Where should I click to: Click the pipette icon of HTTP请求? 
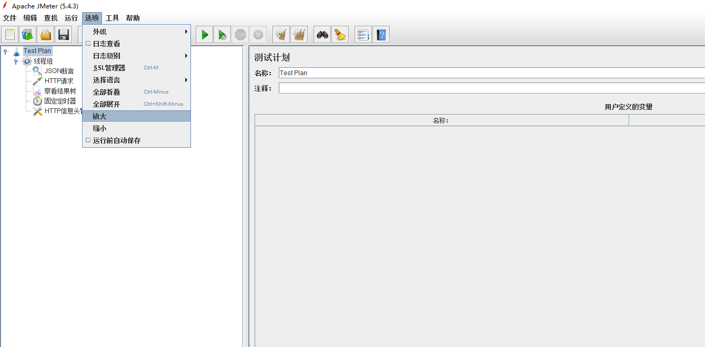pos(37,81)
